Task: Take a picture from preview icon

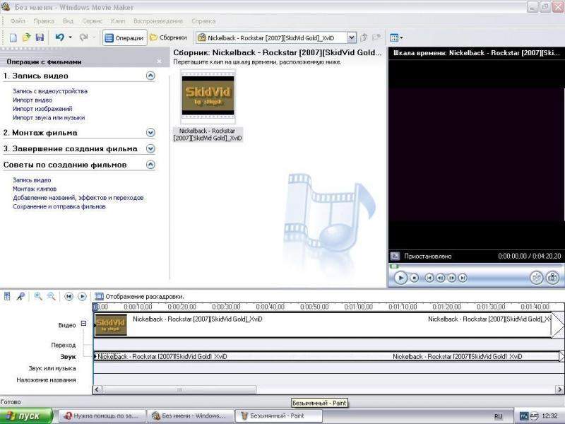Action: [x=553, y=278]
